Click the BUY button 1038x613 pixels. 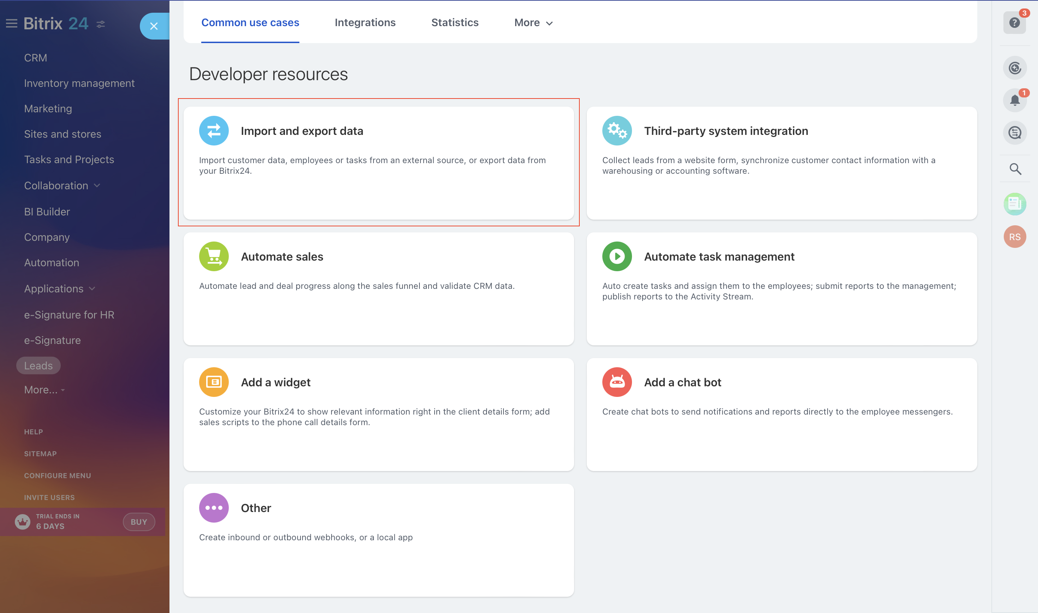point(139,522)
